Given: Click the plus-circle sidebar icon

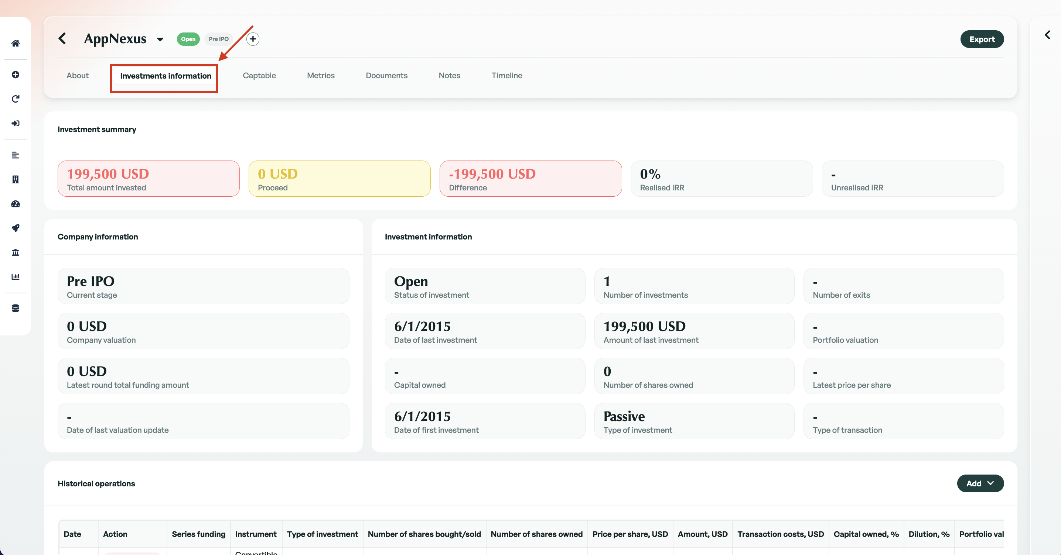Looking at the screenshot, I should coord(15,75).
